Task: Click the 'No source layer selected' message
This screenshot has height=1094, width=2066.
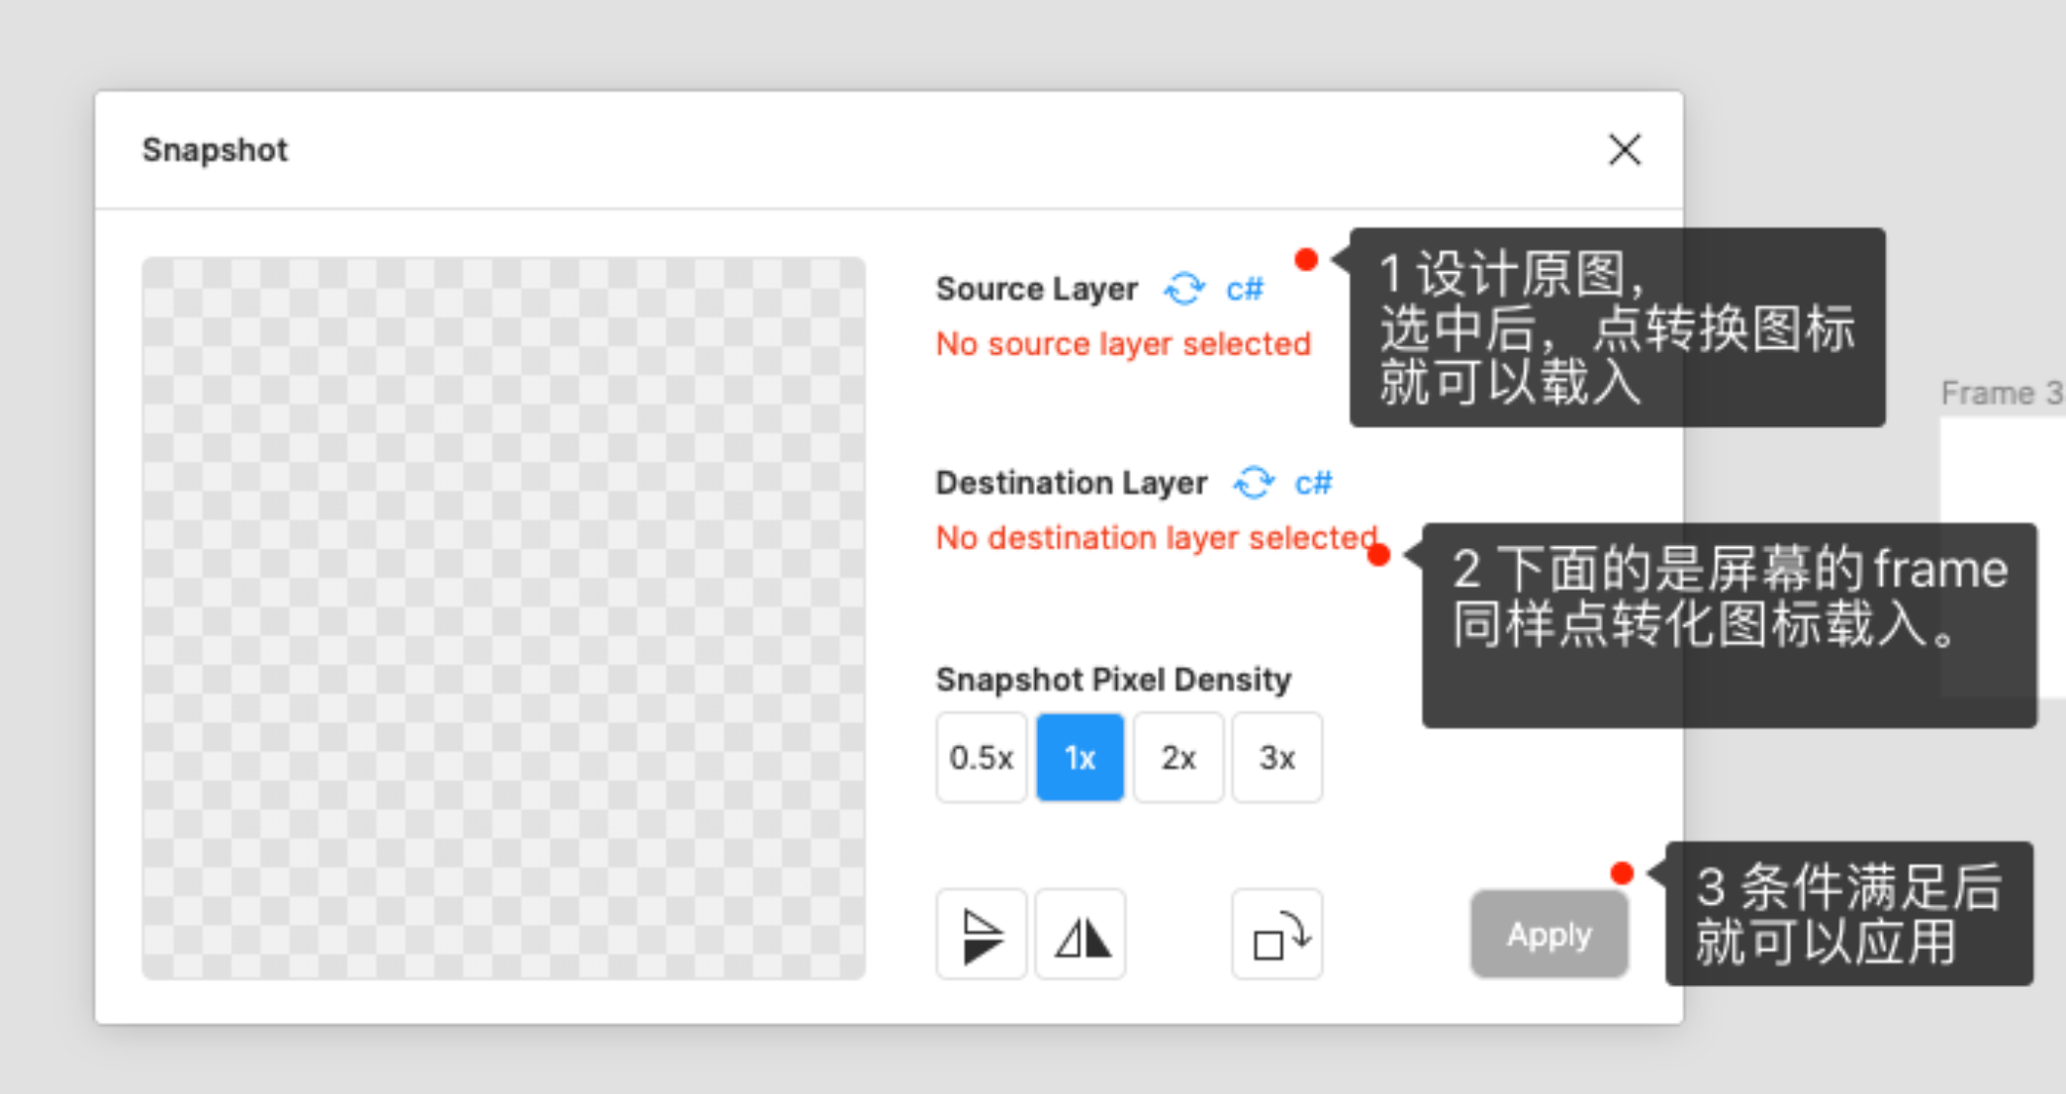Action: coord(1123,344)
